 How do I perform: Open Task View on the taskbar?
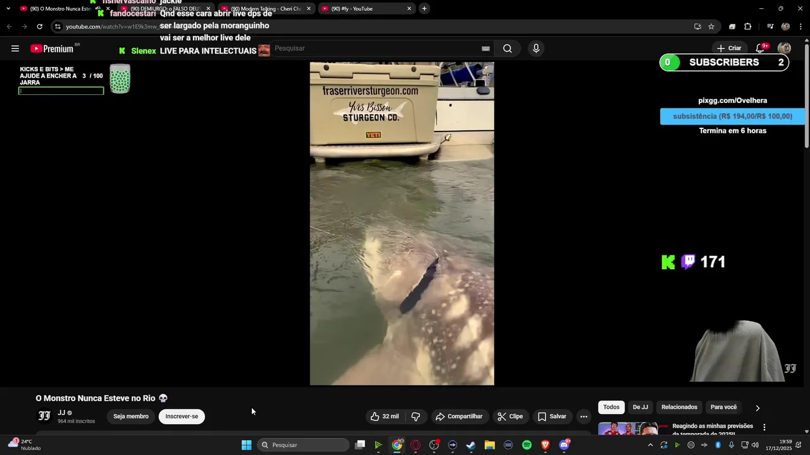tap(360, 445)
